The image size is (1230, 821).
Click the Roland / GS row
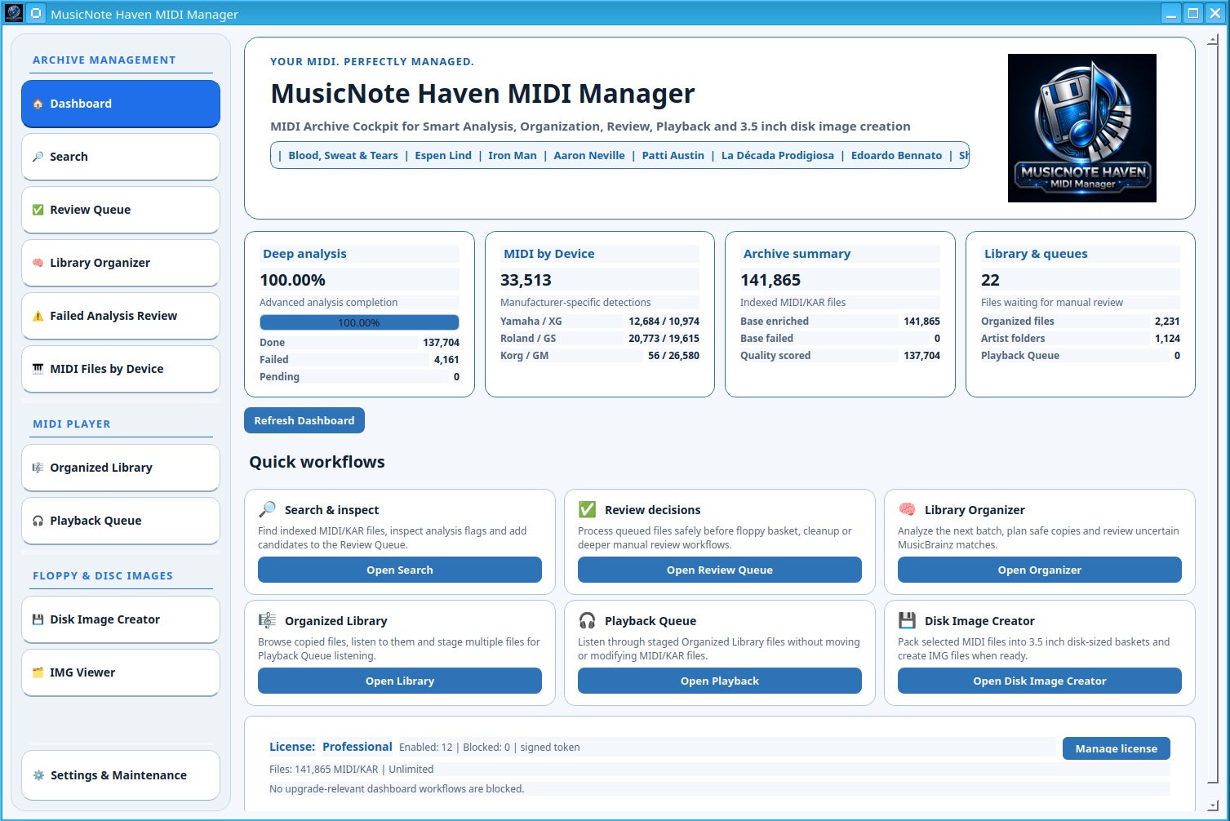tap(600, 339)
